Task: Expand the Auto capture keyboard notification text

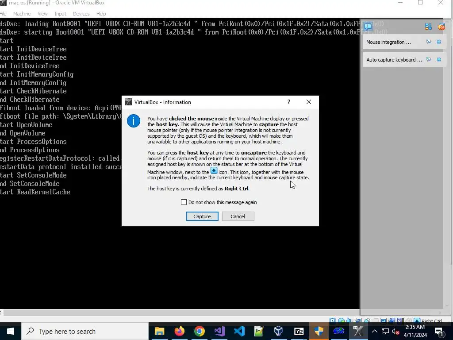Action: point(394,60)
